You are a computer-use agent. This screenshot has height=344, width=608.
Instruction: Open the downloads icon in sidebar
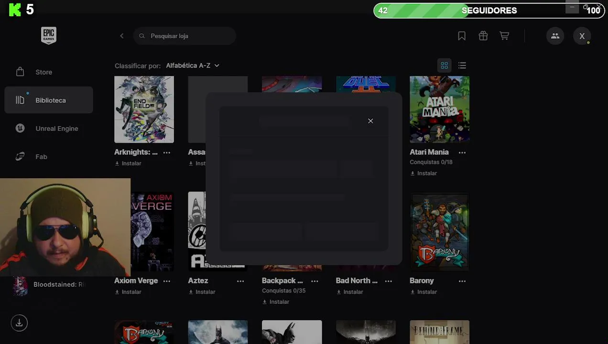(19, 323)
